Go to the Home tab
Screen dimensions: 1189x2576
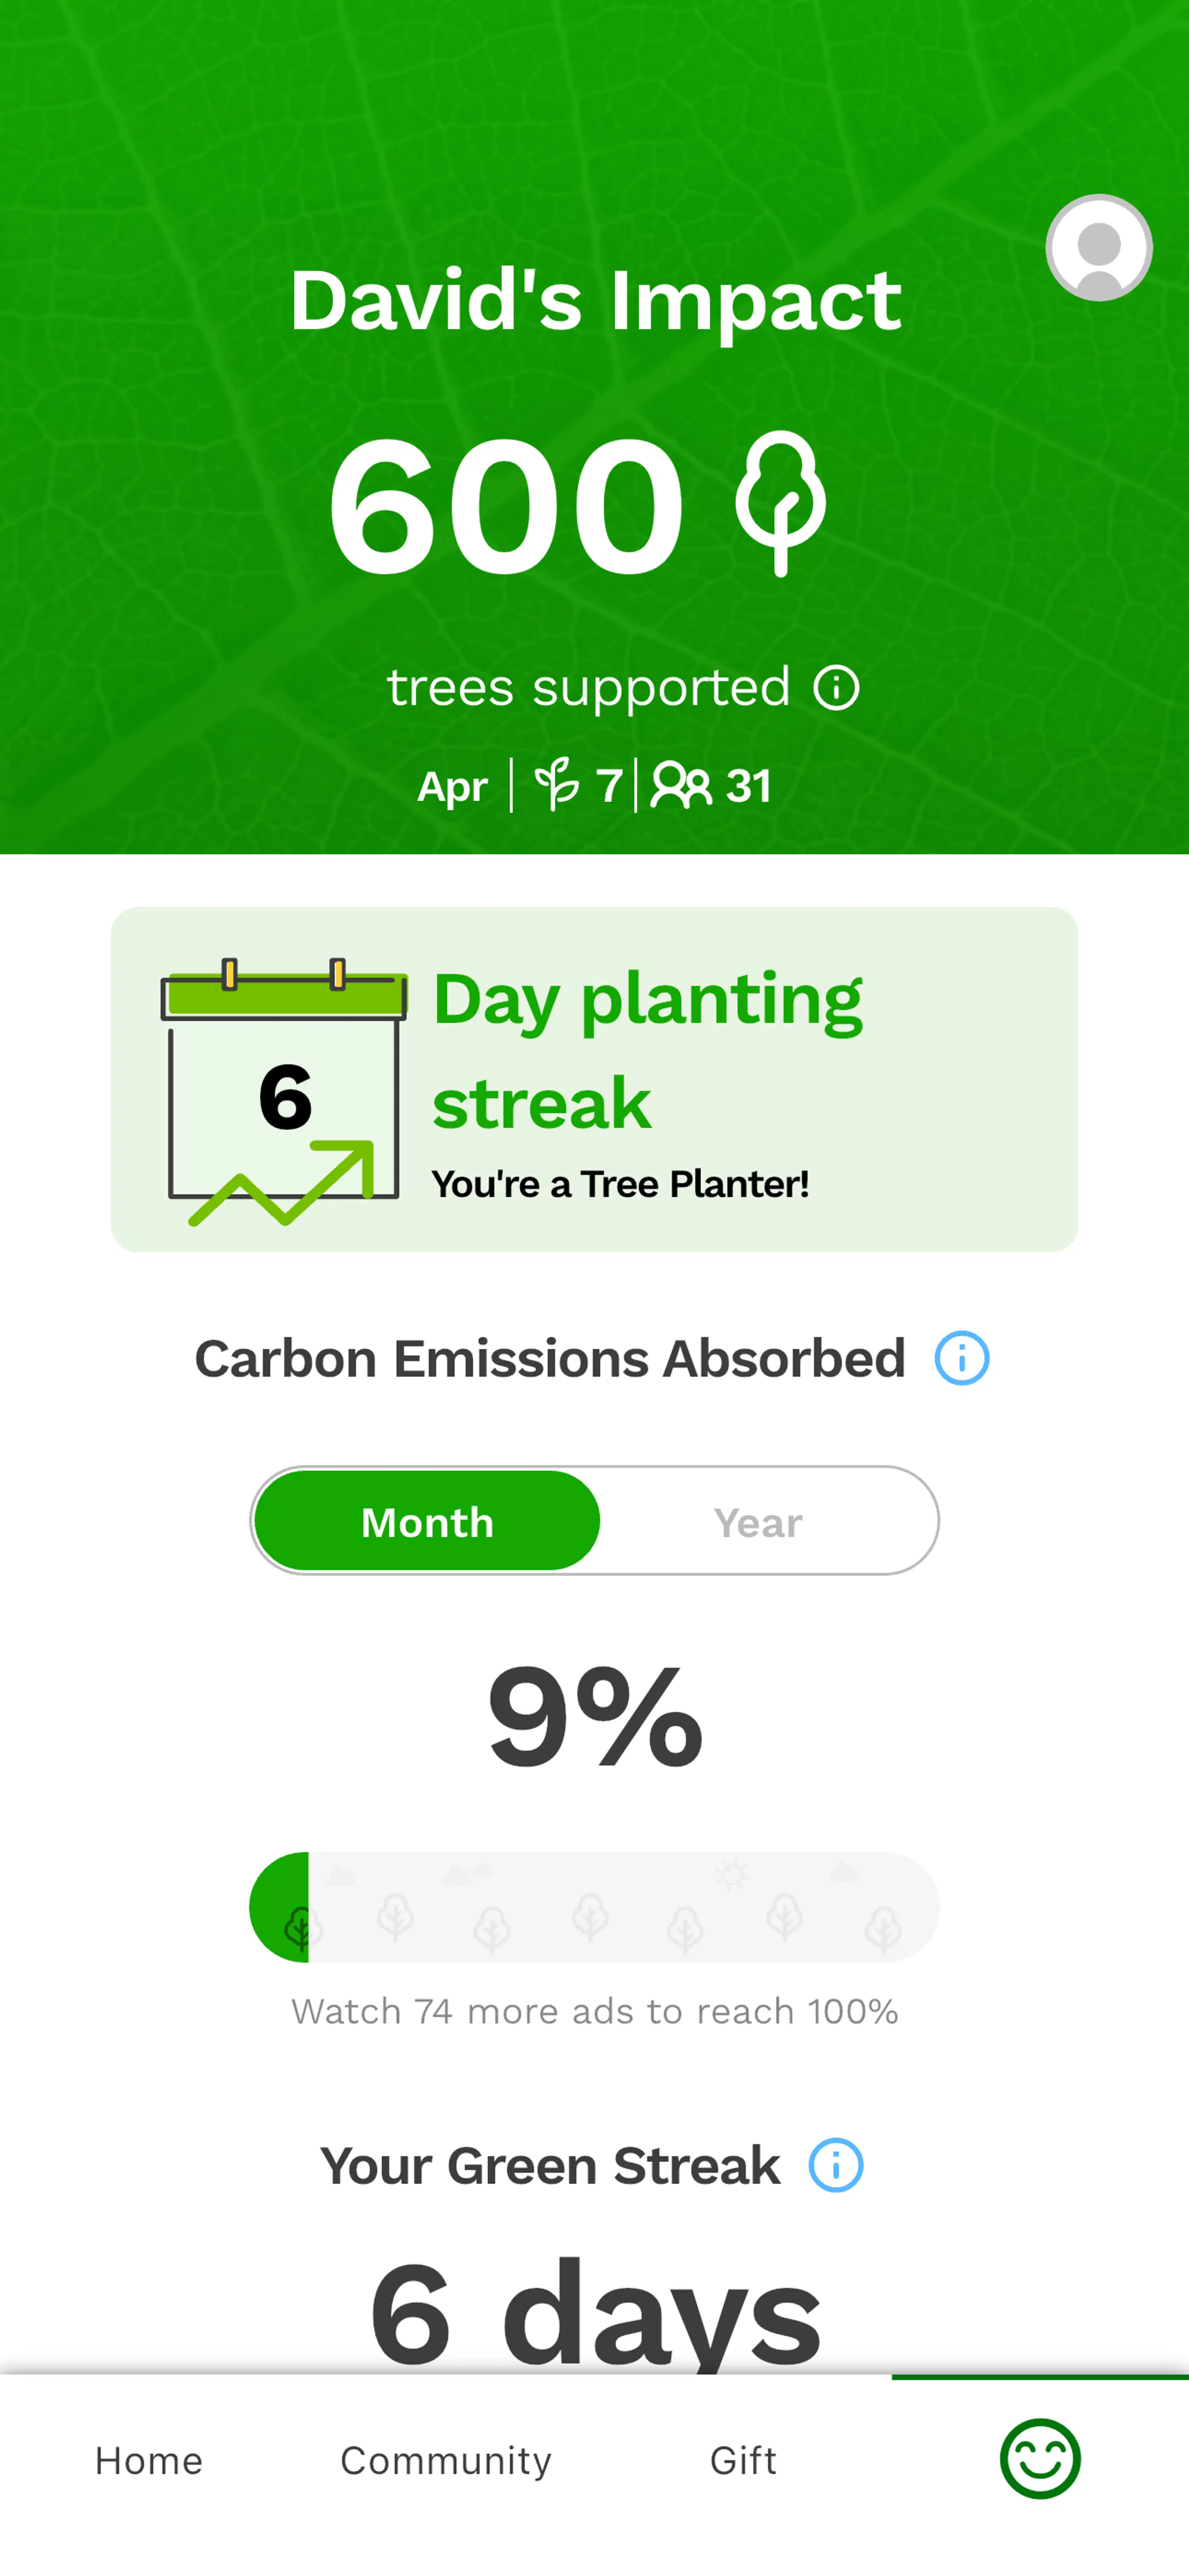tap(148, 2460)
